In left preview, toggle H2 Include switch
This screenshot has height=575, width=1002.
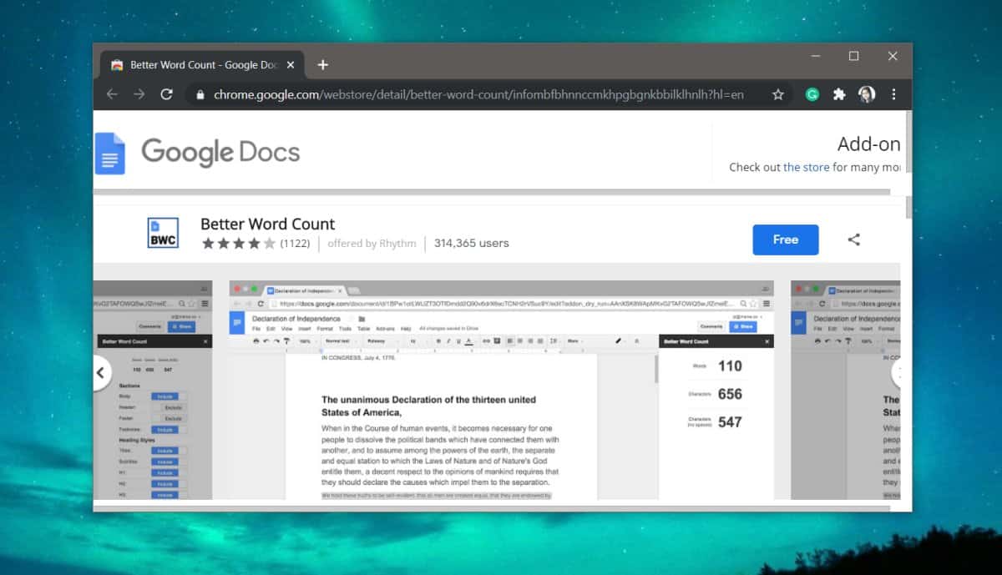point(170,484)
